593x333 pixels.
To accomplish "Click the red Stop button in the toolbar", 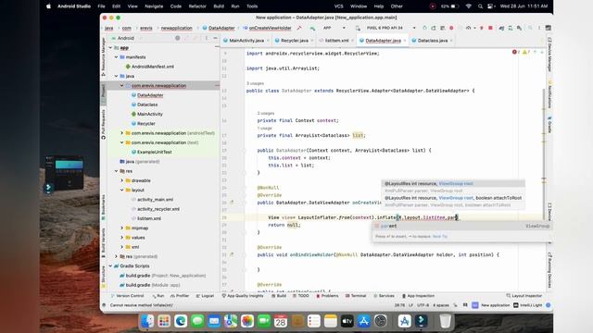I will (490, 28).
